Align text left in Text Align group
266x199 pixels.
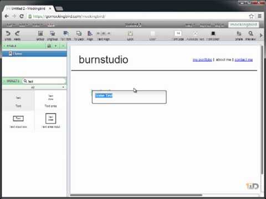point(98,33)
